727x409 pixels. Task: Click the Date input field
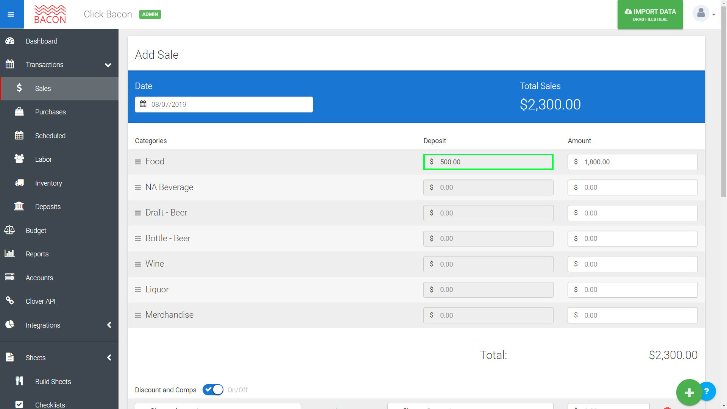(x=224, y=104)
